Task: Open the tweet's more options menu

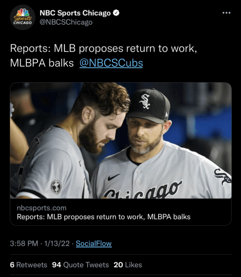Action: pos(226,13)
